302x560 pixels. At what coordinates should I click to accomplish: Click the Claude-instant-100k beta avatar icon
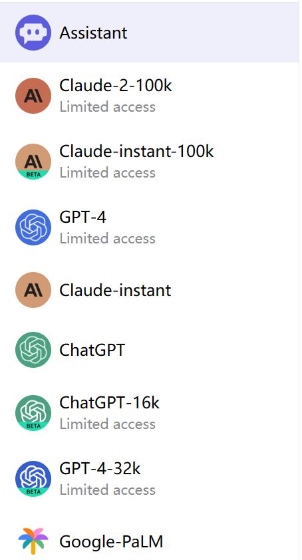click(33, 162)
